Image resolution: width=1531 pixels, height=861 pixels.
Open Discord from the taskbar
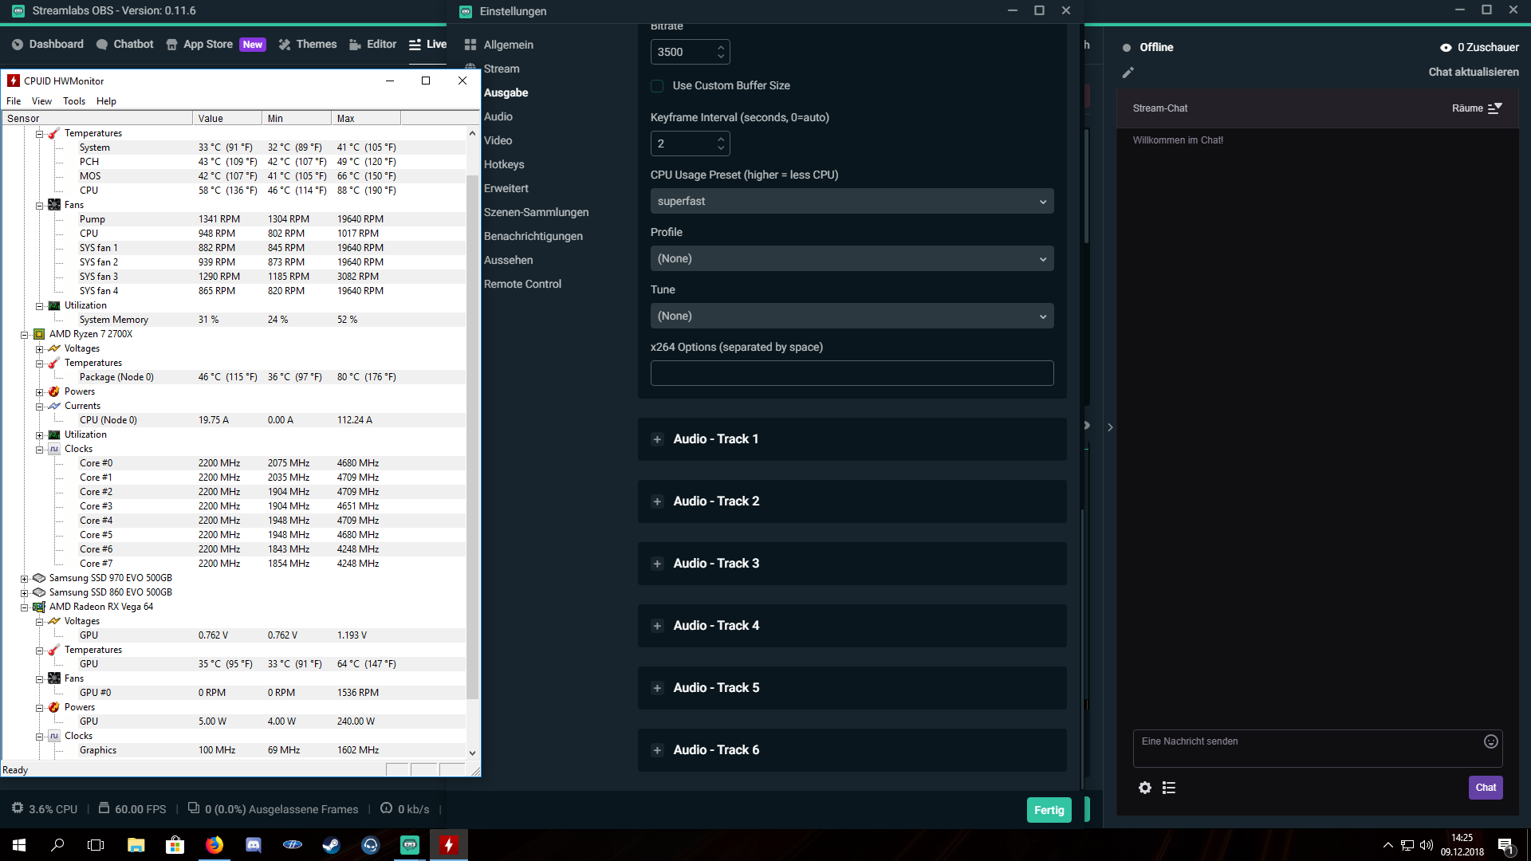(x=254, y=845)
